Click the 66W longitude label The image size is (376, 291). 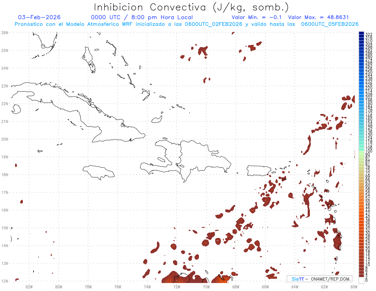265,287
